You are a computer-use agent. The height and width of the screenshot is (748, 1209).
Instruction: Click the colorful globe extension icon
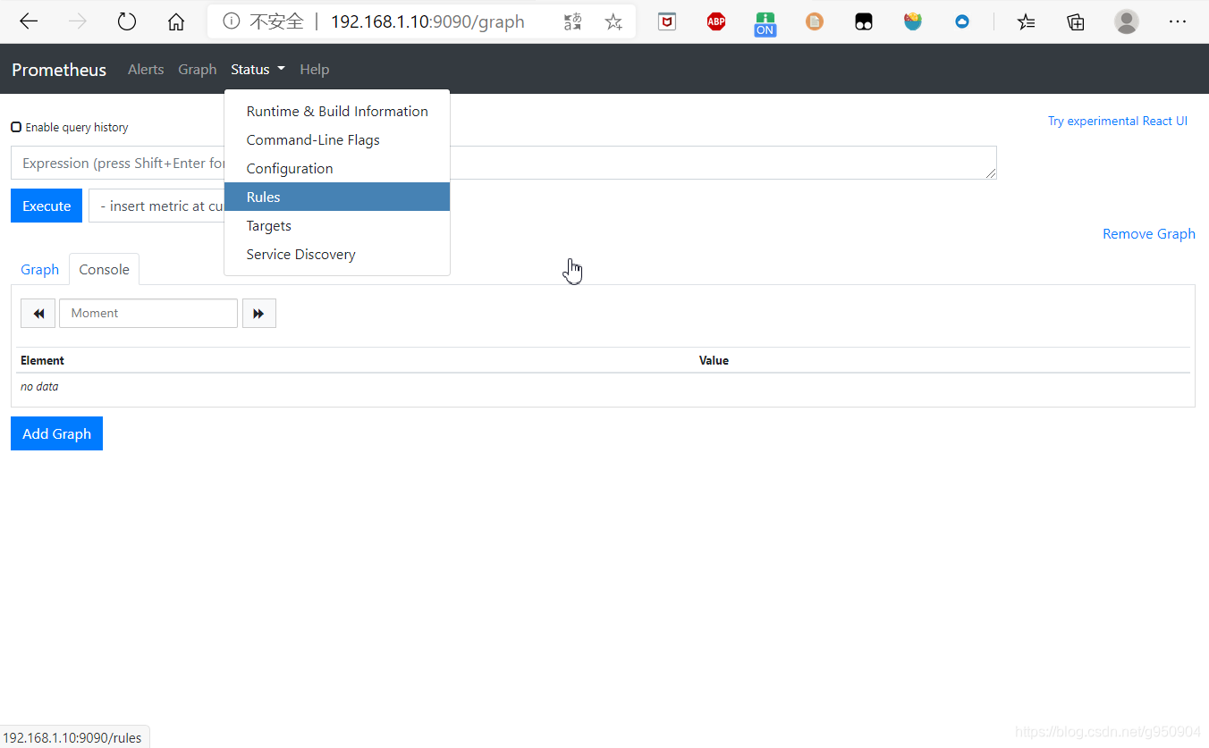tap(913, 21)
